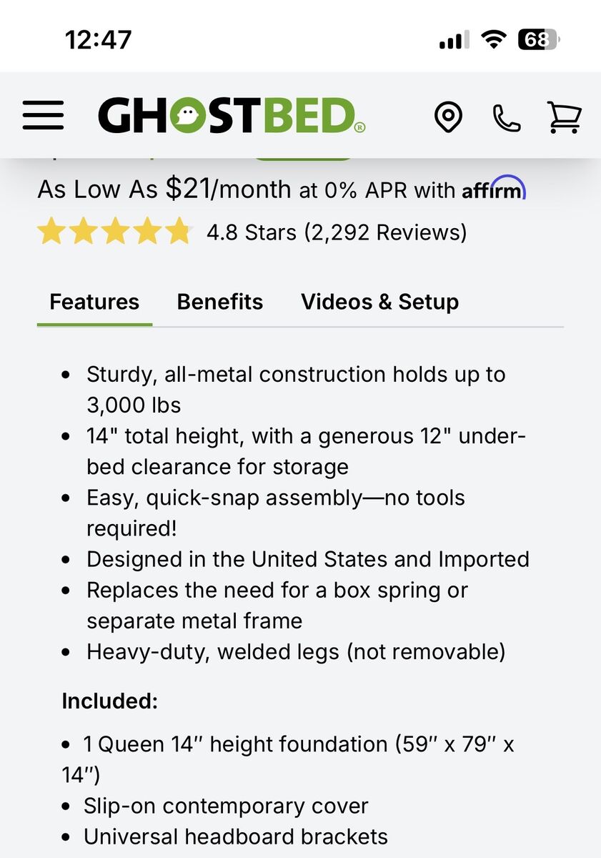Click the Heavy-duty, welded legs bullet
601x858 pixels.
(x=295, y=652)
